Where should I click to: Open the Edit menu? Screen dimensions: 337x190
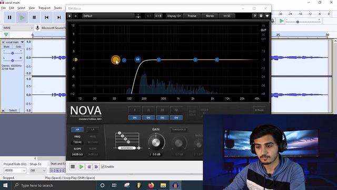(12, 8)
